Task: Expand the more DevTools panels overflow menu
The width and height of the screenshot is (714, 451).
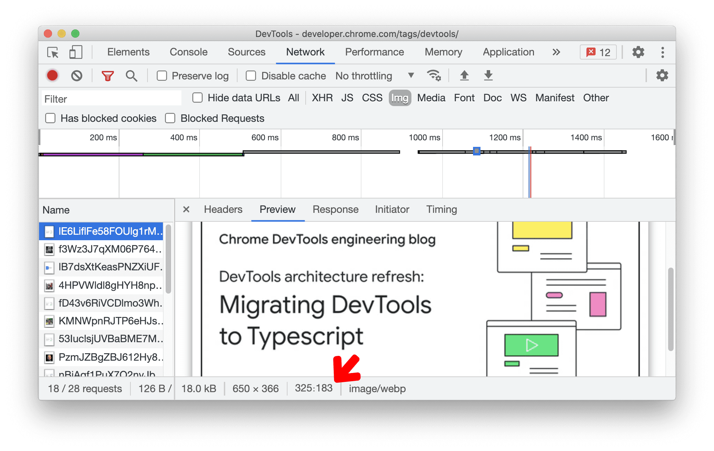Action: tap(561, 51)
